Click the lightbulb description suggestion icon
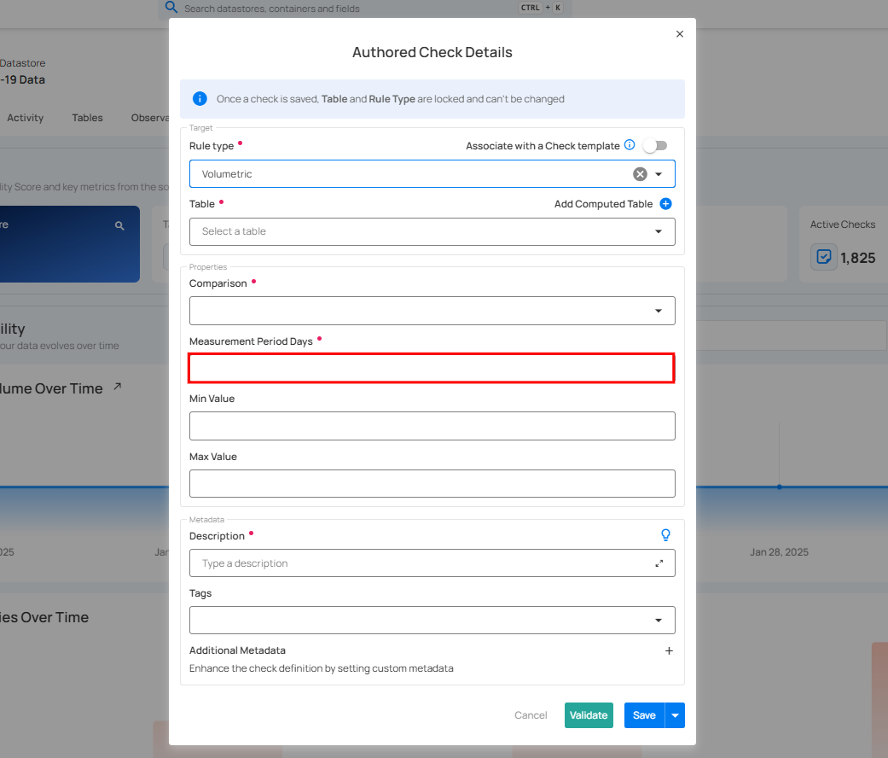888x758 pixels. [x=666, y=535]
